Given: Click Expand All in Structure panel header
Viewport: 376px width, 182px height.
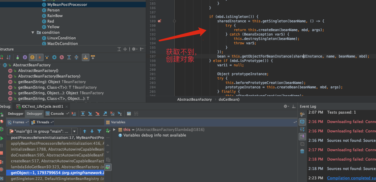Looking at the screenshot, I should (119, 49).
